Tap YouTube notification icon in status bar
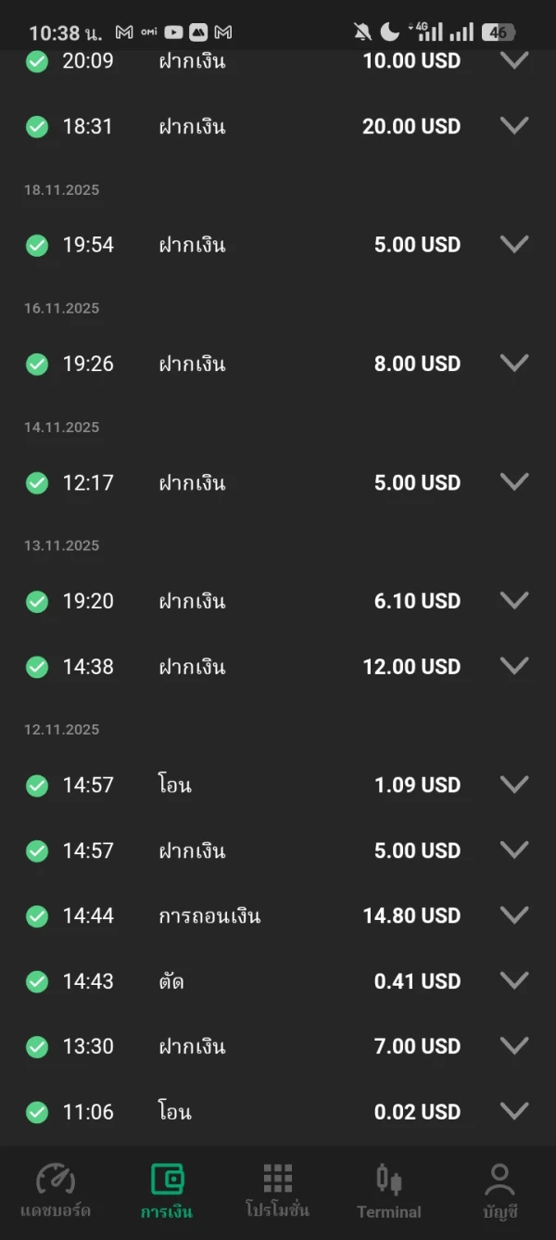This screenshot has height=1240, width=556. tap(173, 32)
